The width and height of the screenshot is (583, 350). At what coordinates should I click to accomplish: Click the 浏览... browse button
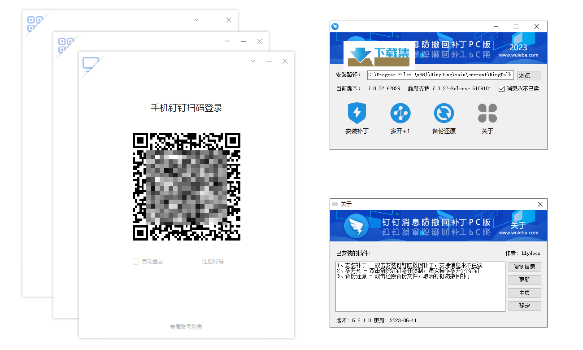click(x=529, y=75)
